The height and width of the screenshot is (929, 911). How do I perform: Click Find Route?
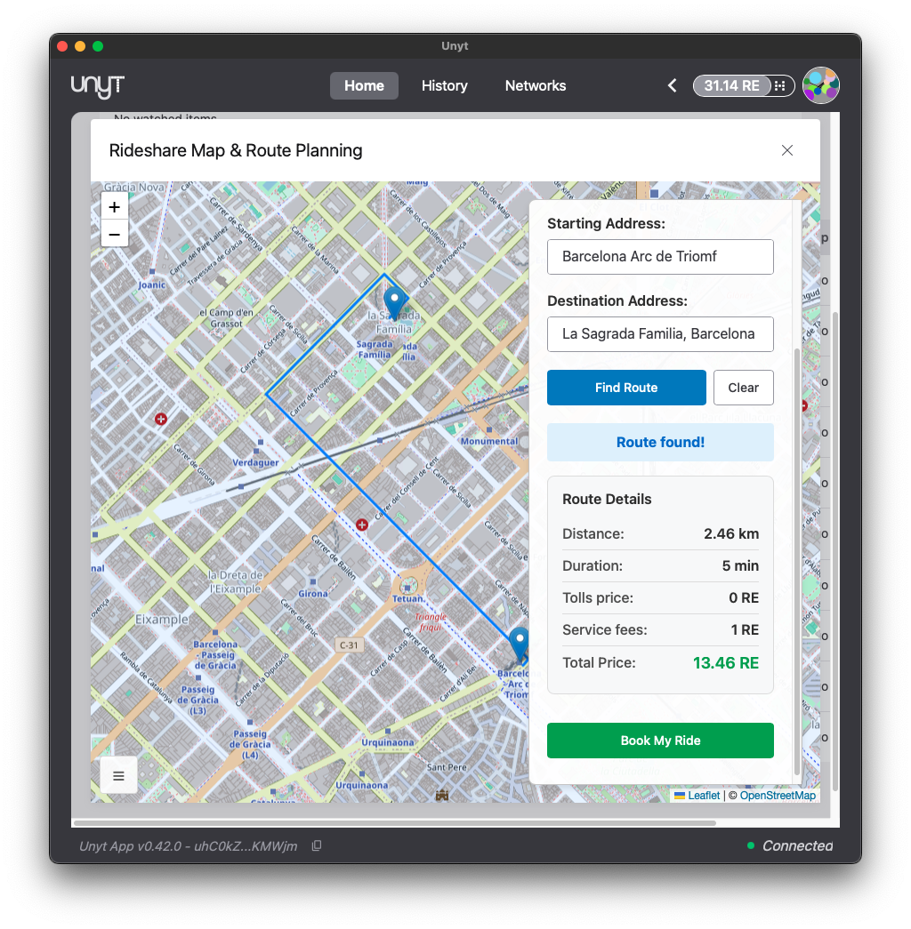tap(626, 388)
